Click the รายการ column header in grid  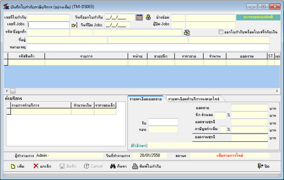pyautogui.click(x=87, y=56)
